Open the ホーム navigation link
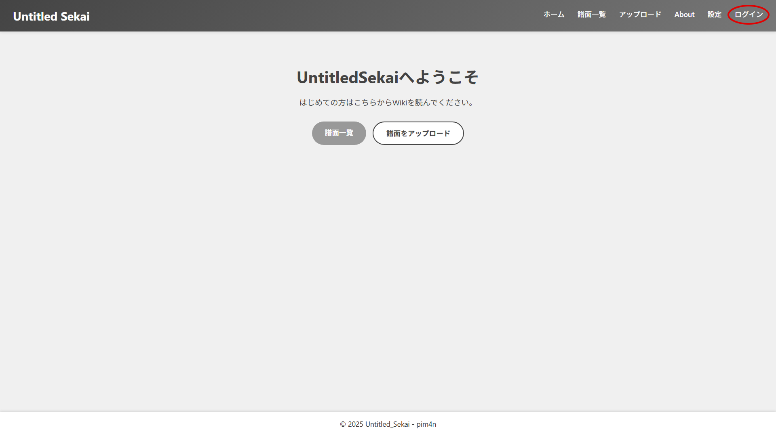This screenshot has height=436, width=776. (553, 15)
